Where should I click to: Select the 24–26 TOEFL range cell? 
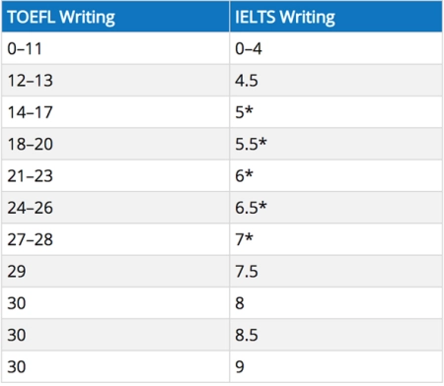click(x=115, y=208)
